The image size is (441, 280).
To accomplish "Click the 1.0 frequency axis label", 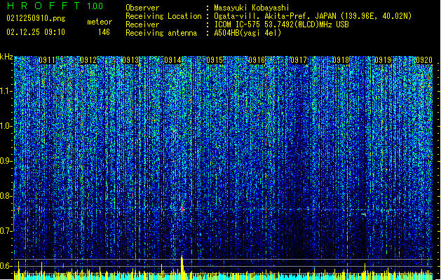I will pos(6,126).
